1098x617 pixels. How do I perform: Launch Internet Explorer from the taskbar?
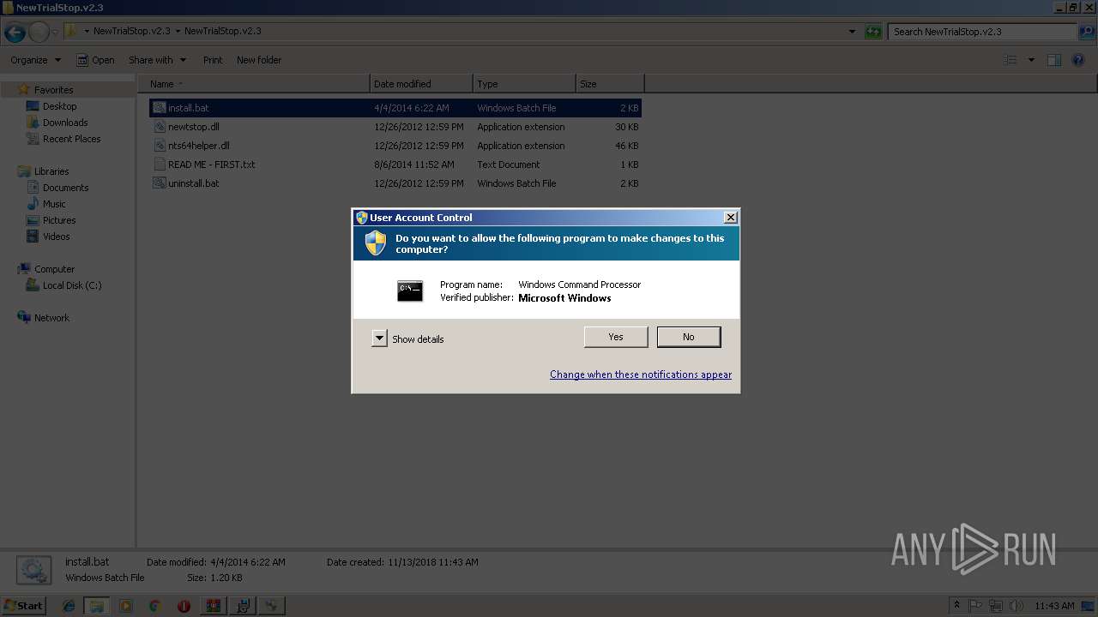click(x=68, y=606)
